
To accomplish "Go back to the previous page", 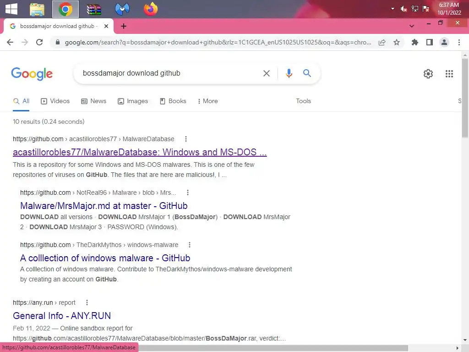I will click(10, 42).
